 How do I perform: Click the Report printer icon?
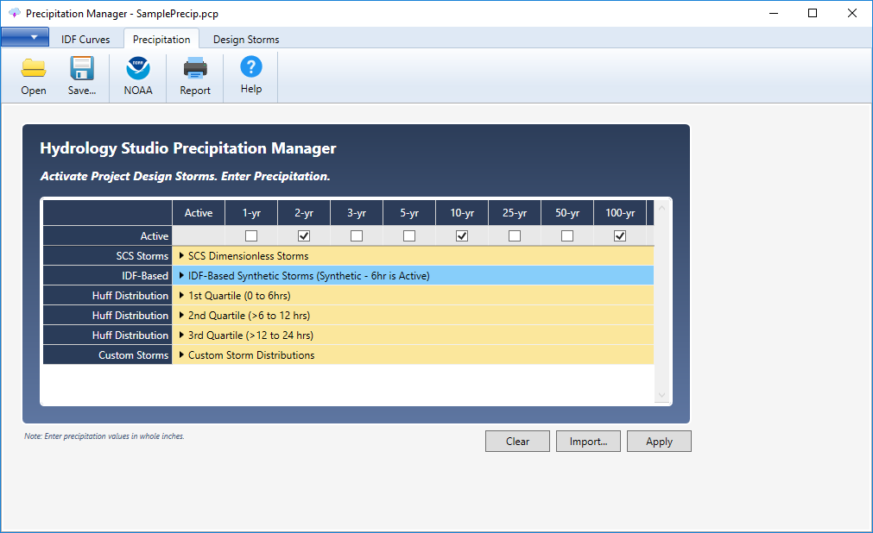point(195,68)
